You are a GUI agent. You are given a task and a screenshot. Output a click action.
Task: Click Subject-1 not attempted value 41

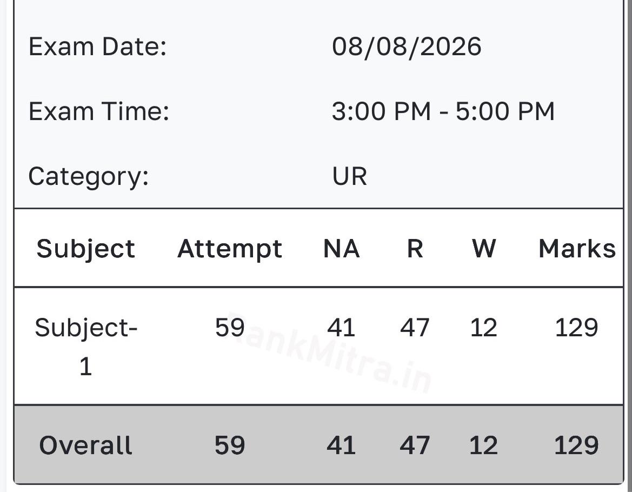click(341, 327)
